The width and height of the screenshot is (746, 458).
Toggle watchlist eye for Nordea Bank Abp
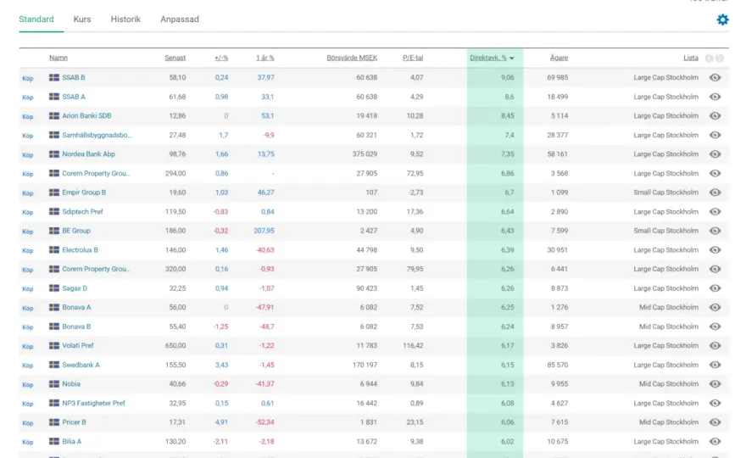tap(715, 154)
